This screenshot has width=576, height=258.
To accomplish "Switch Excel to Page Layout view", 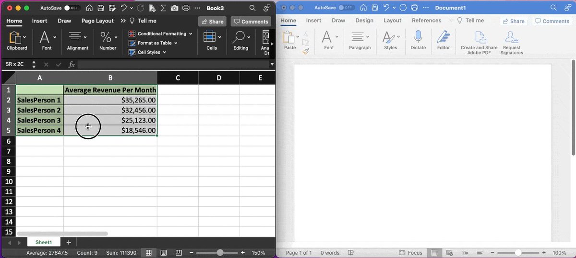I will tap(164, 253).
